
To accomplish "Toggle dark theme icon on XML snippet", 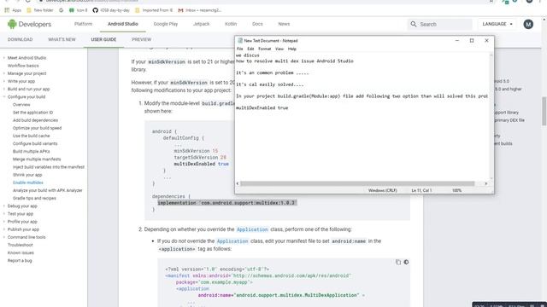I will pos(406,262).
